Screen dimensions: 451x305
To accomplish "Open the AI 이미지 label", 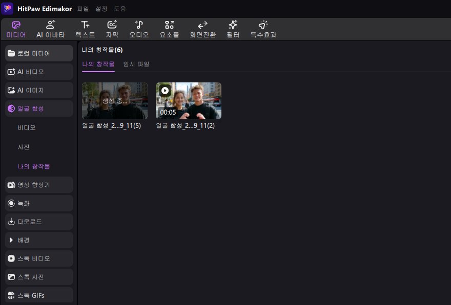I will [x=30, y=90].
